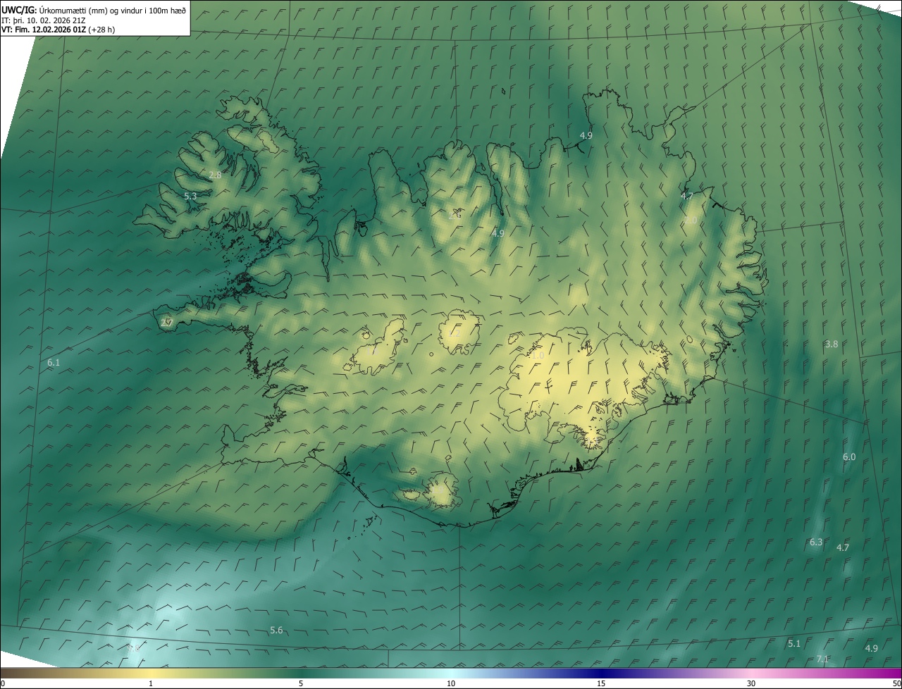Select the "6.3" value label

click(x=816, y=542)
